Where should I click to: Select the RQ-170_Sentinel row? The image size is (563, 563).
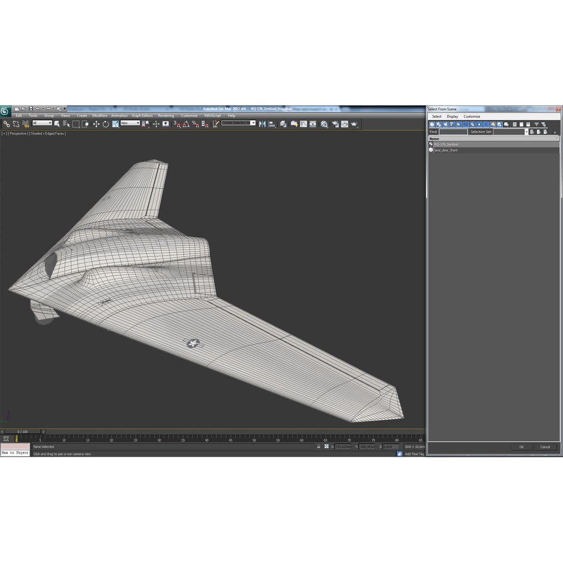tap(494, 144)
